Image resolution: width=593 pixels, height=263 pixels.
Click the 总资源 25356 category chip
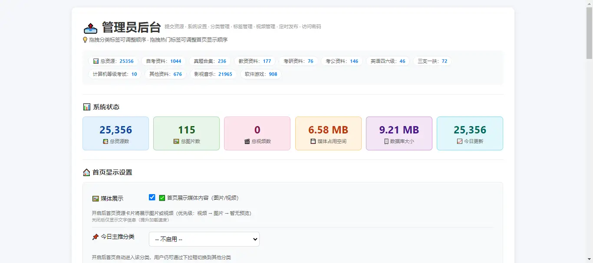(113, 61)
